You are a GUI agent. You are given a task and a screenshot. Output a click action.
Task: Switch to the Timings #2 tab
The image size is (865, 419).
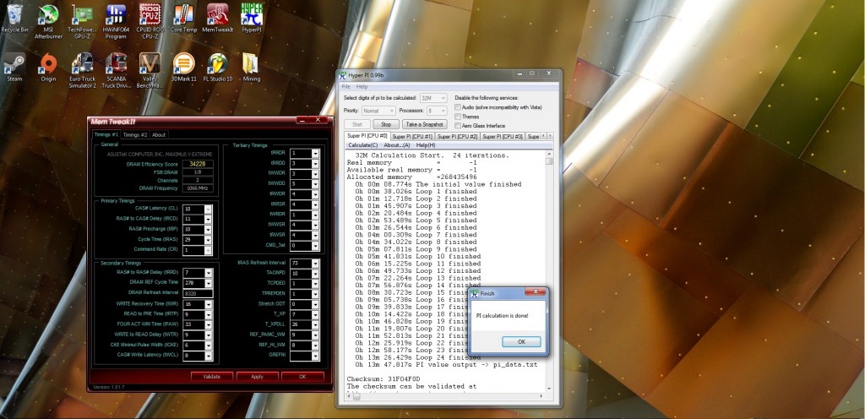135,134
